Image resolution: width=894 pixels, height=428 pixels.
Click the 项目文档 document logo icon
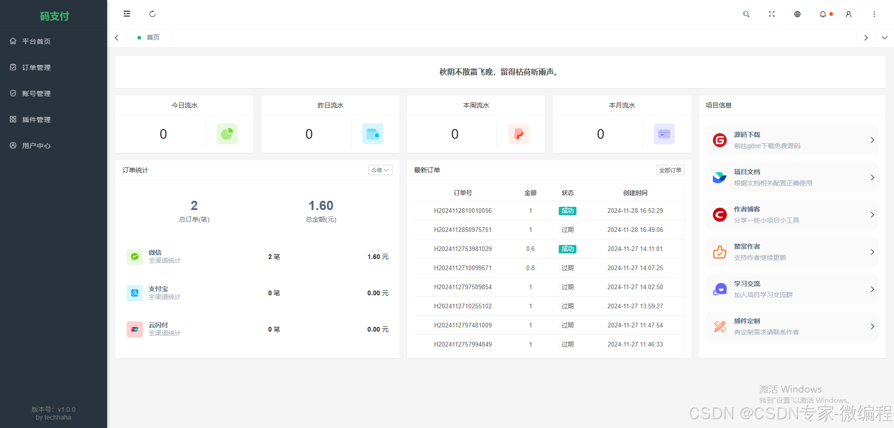pos(720,177)
